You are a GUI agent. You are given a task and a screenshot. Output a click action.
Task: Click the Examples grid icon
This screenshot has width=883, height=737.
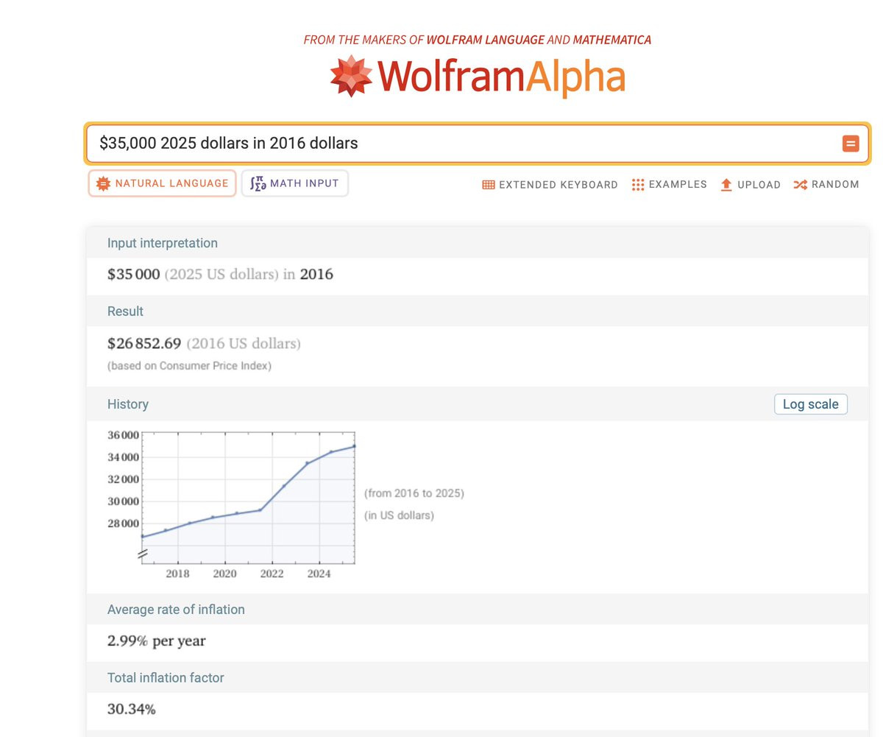pos(638,185)
